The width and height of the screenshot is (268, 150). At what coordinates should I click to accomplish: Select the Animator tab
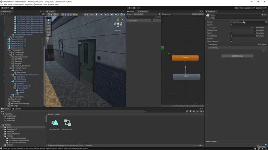143,11
